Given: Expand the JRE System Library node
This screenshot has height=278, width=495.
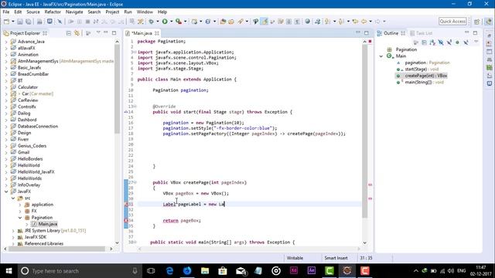Looking at the screenshot, I should pyautogui.click(x=13, y=231).
